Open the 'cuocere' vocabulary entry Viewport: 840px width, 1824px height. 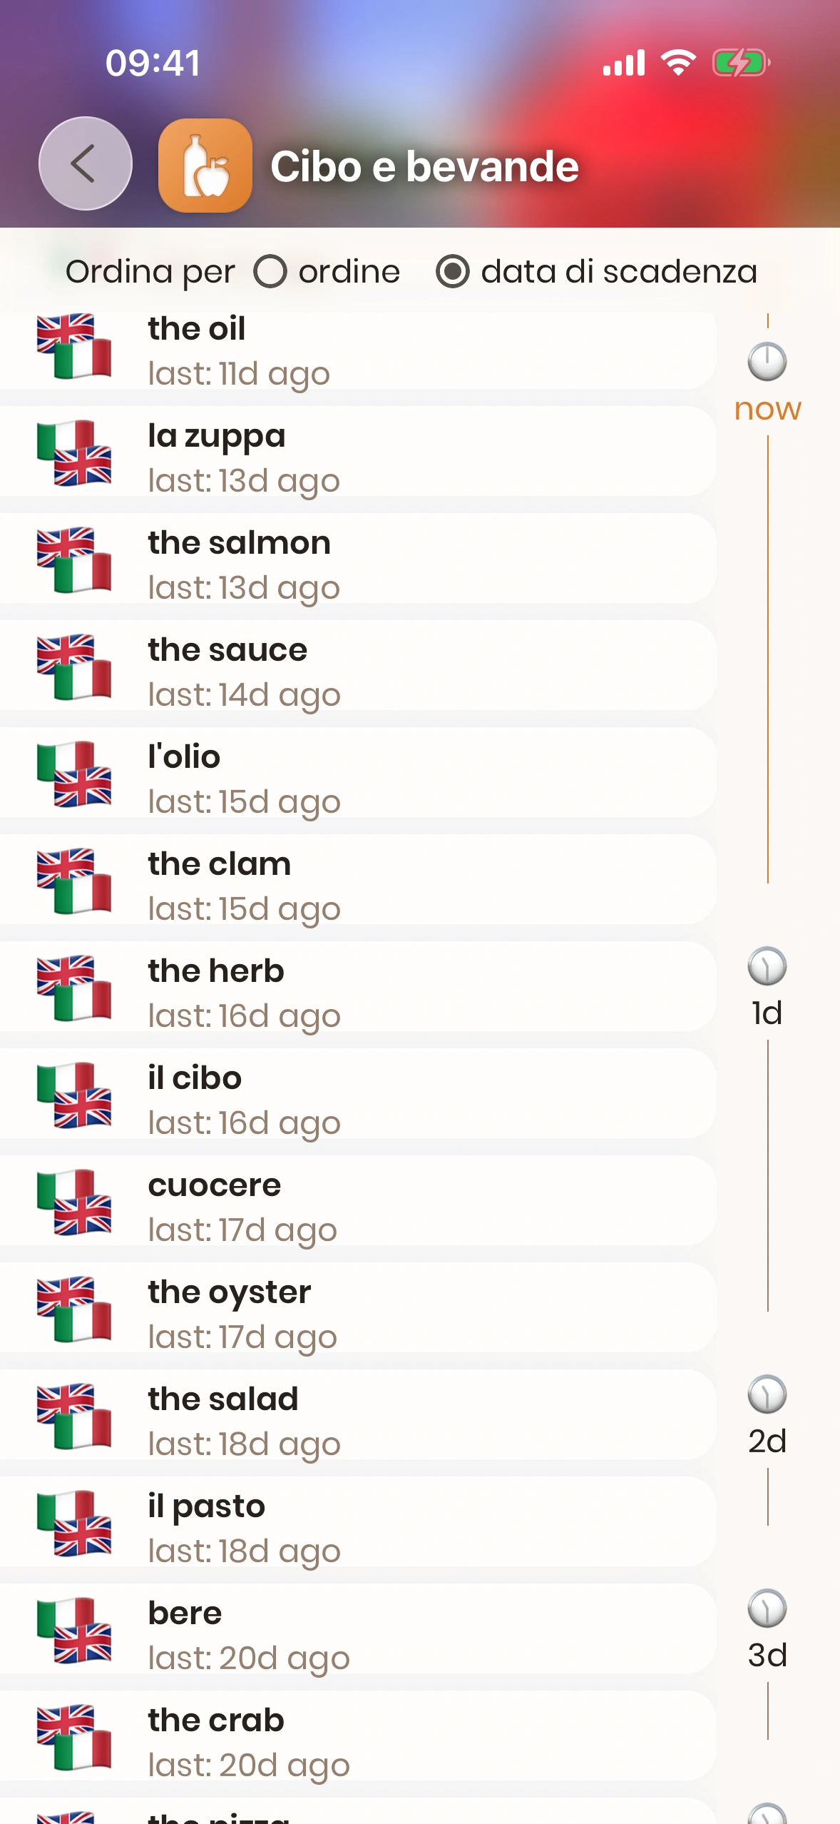(x=357, y=1202)
